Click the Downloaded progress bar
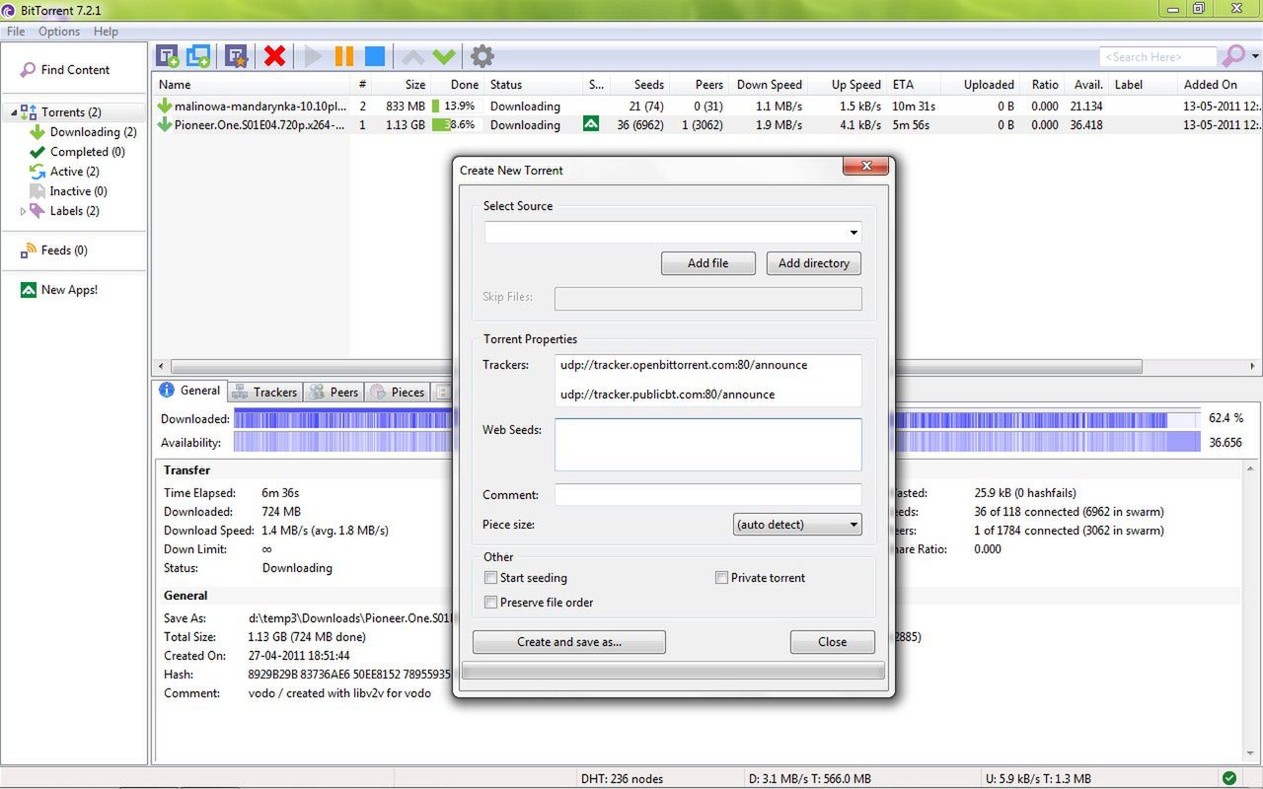 coord(717,419)
